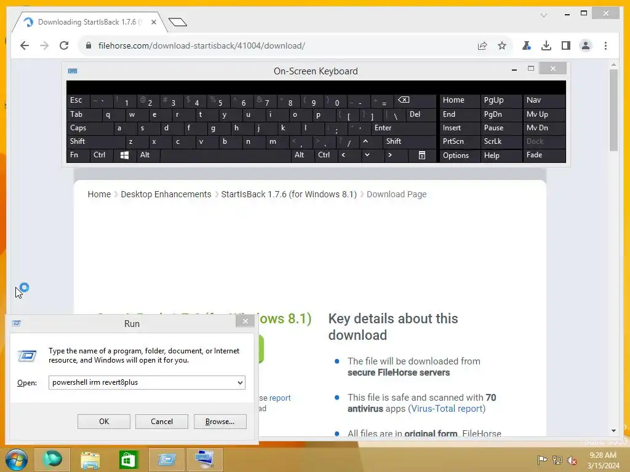630x472 pixels.
Task: Click the page vertical scrollbar thumb
Action: pyautogui.click(x=613, y=111)
